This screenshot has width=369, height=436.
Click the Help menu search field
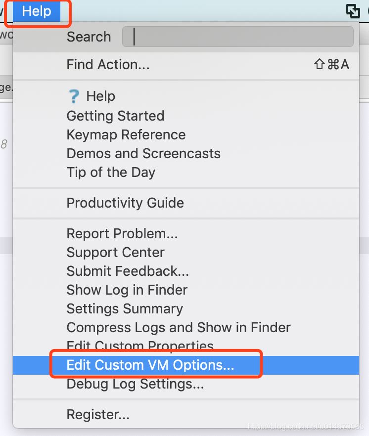click(x=237, y=37)
